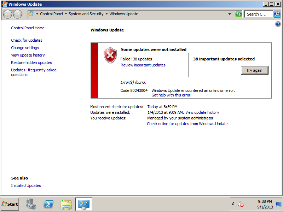Expand the dropdown before Control Panel
This screenshot has width=283, height=212.
point(37,14)
